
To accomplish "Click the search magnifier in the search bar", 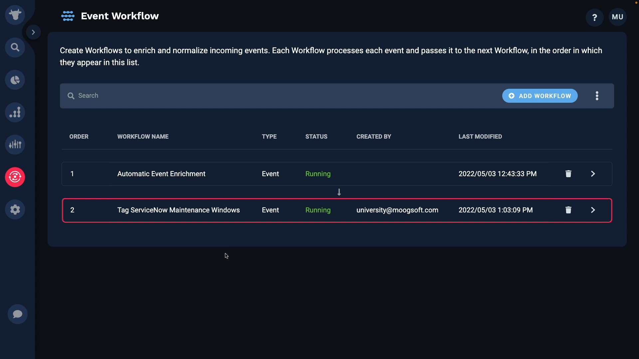I will pyautogui.click(x=71, y=96).
